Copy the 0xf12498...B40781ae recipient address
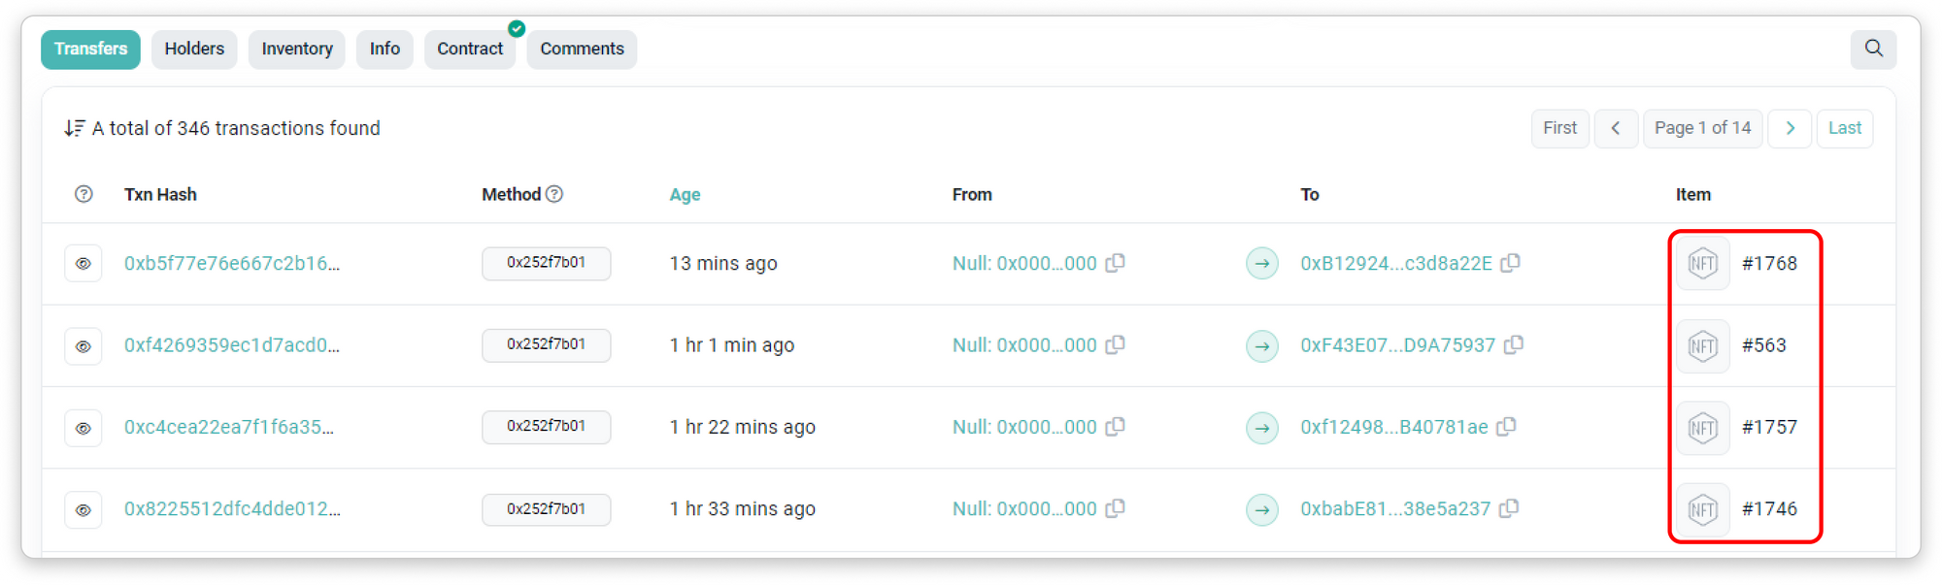The image size is (1942, 585). [x=1506, y=427]
